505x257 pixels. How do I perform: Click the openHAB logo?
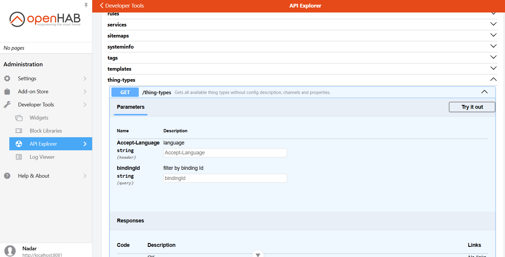click(45, 19)
